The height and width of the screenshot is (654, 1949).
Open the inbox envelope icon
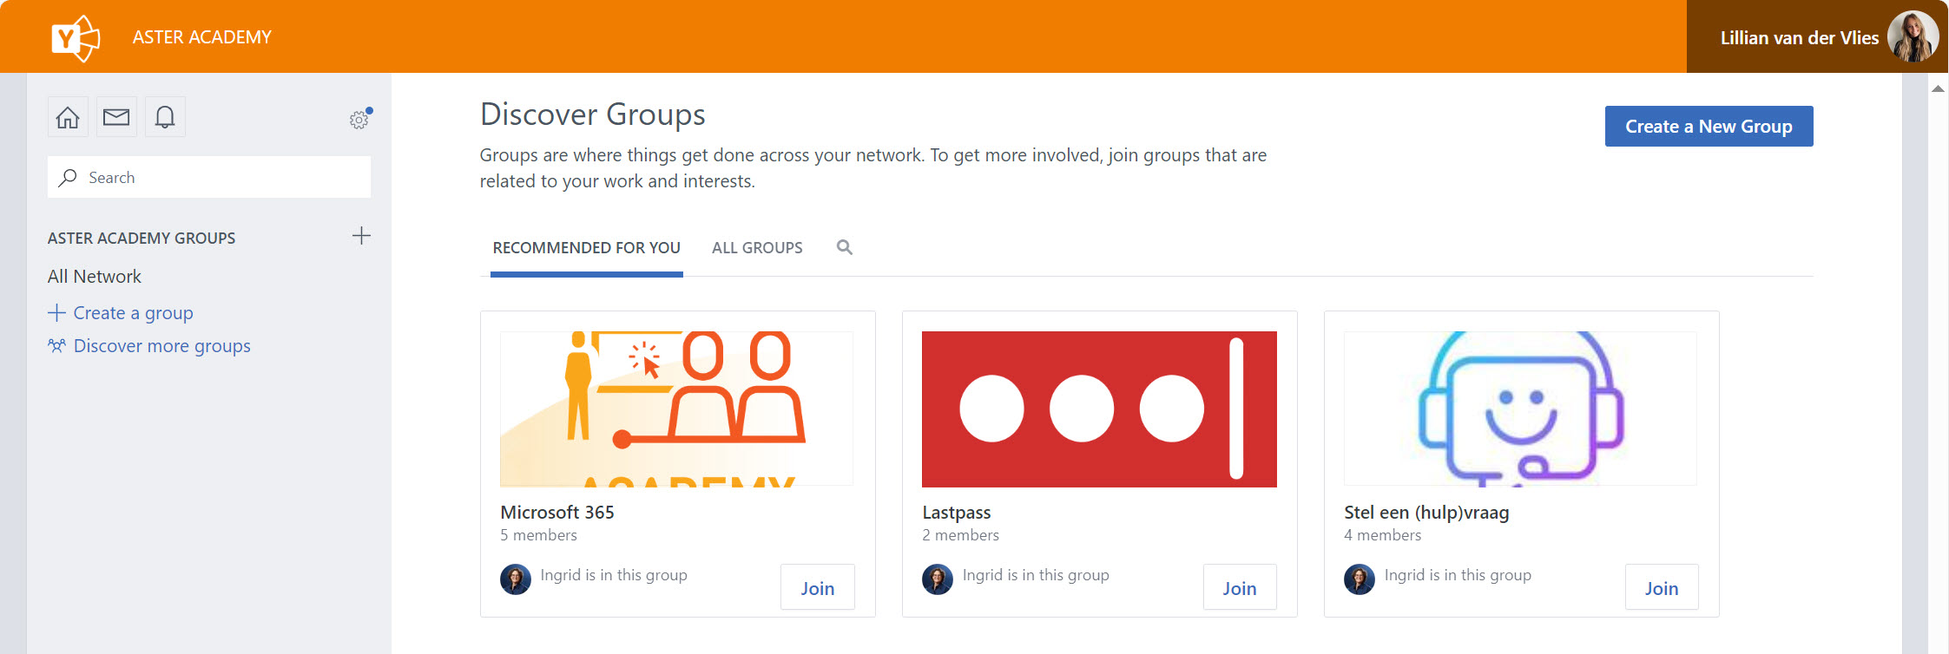coord(116,117)
